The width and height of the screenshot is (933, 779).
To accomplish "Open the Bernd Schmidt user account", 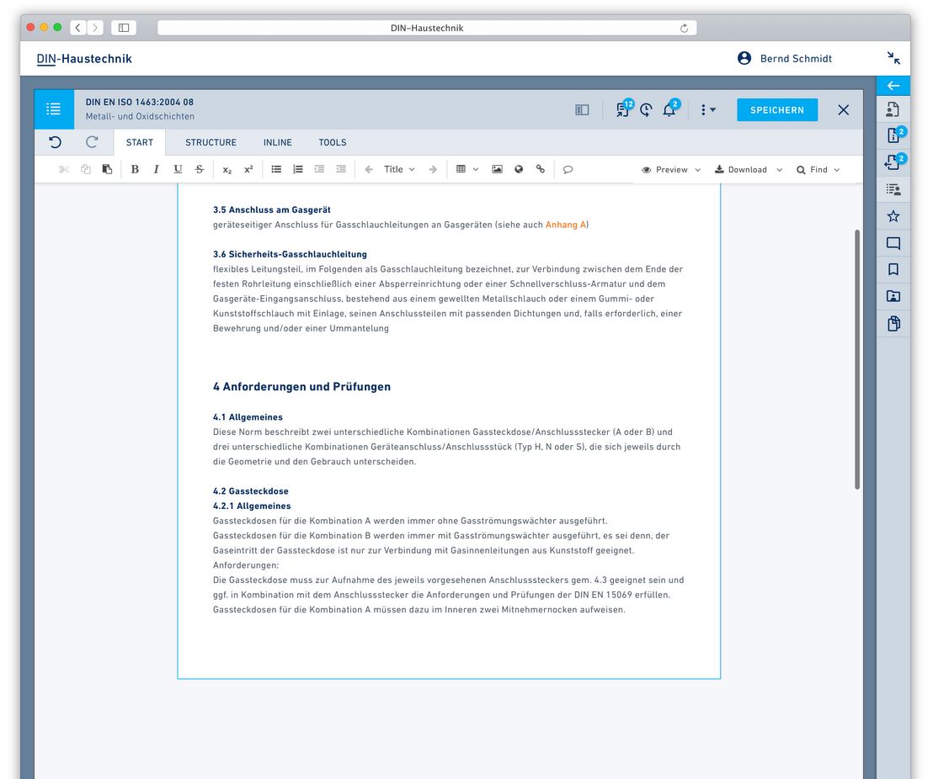I will pos(785,58).
